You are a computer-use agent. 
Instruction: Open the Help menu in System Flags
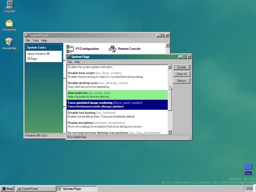[77, 62]
